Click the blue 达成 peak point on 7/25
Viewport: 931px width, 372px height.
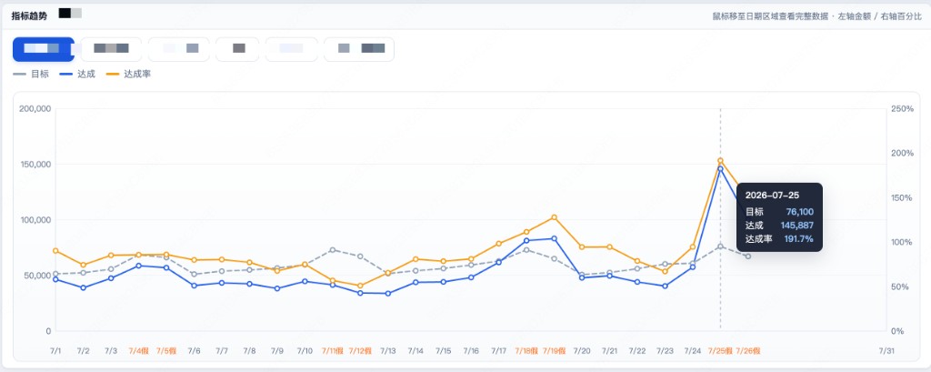(x=720, y=169)
